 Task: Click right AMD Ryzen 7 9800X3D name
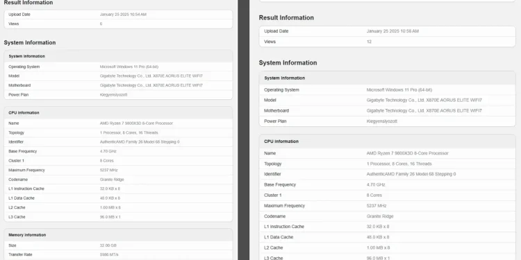(407, 153)
